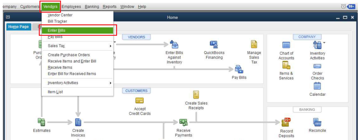This screenshot has height=140, width=358.
Task: Open the Accept Credit Cards icon
Action: coord(140,101)
